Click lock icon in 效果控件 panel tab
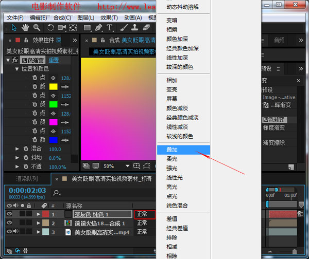The width and height of the screenshot is (309, 259). 26,40
